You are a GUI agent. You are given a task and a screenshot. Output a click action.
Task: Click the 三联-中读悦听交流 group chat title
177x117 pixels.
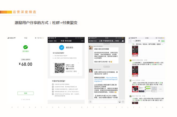click(x=109, y=41)
